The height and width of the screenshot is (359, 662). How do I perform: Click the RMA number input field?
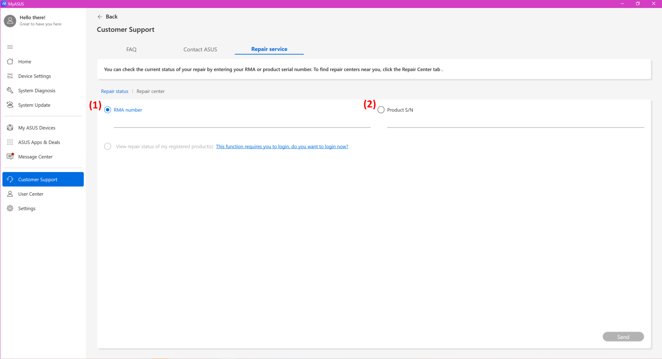[242, 122]
